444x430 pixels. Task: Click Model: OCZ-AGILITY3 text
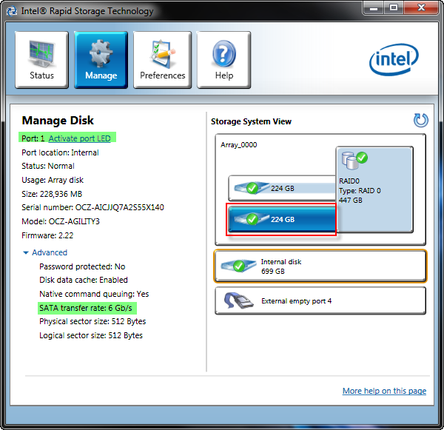coord(61,221)
